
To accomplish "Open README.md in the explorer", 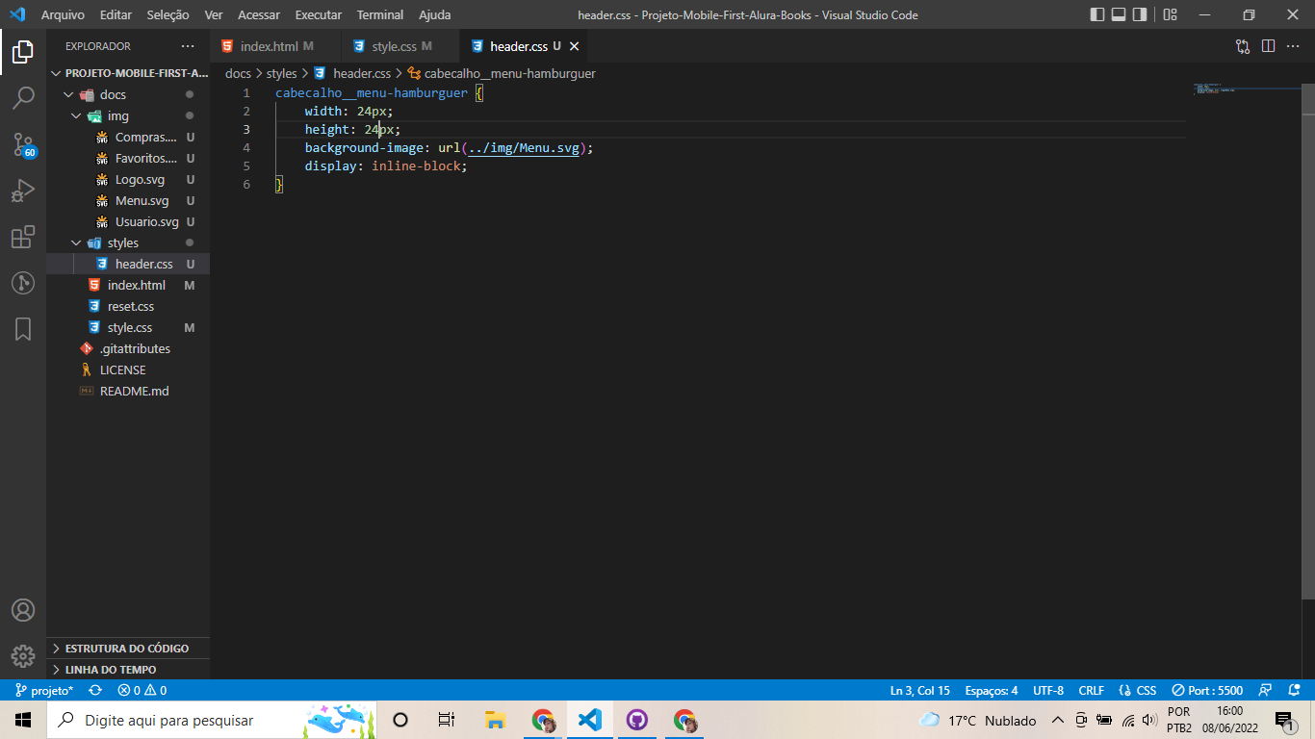I will tap(128, 391).
